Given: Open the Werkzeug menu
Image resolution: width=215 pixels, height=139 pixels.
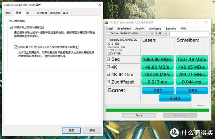Looking at the screenshot, I should pos(155,29).
